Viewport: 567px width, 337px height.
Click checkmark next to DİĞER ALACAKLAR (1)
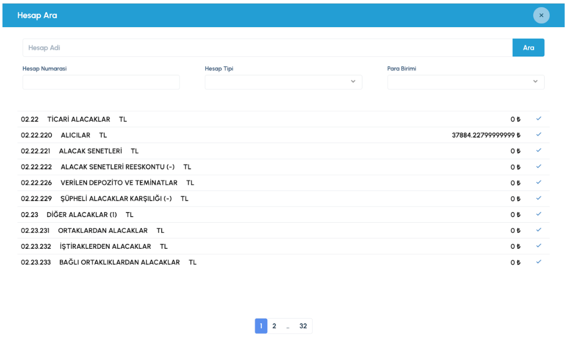[539, 214]
